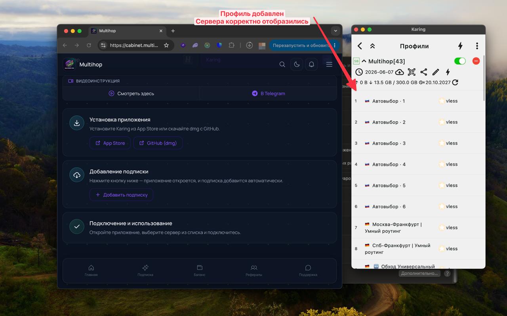507x316 pixels.
Task: Select the Спб-Франкфурт | Умный роутинг server
Action: point(418,249)
